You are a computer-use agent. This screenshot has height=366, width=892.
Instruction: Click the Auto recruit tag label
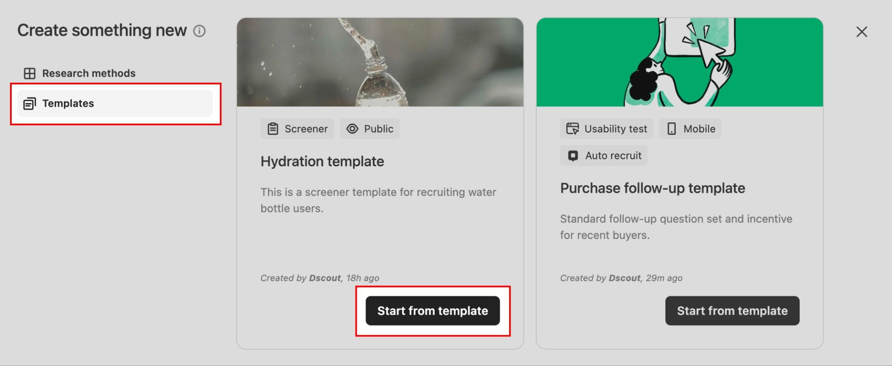click(613, 156)
